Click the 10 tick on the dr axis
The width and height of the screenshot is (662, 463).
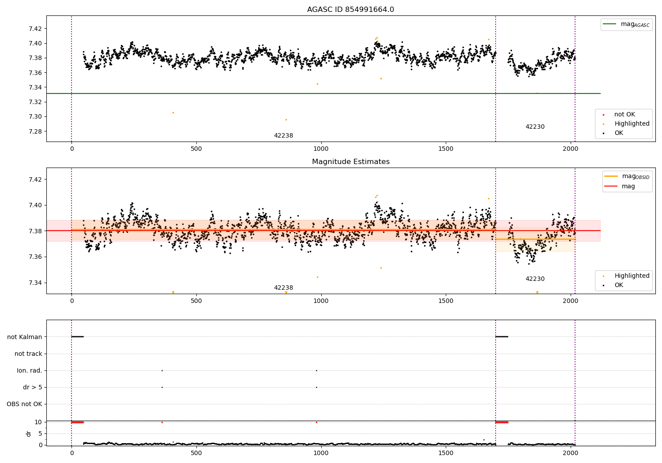click(38, 422)
